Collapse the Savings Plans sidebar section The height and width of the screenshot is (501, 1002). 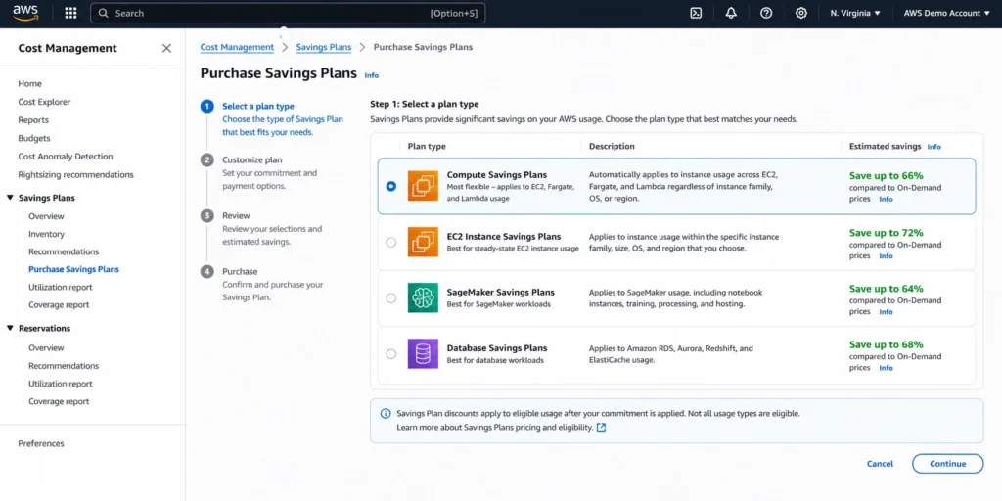(10, 198)
